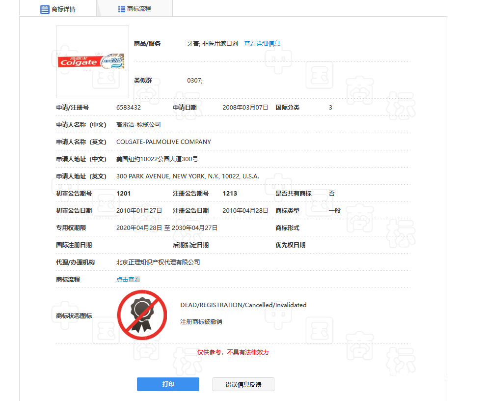The height and width of the screenshot is (401, 484).
Task: Select goods text 牙膏; 非医用漱口剂
Action: (213, 44)
